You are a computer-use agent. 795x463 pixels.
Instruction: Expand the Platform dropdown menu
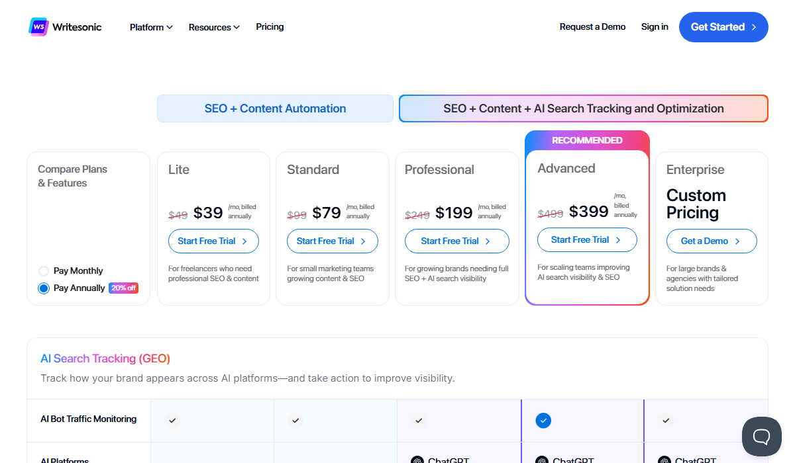[151, 27]
